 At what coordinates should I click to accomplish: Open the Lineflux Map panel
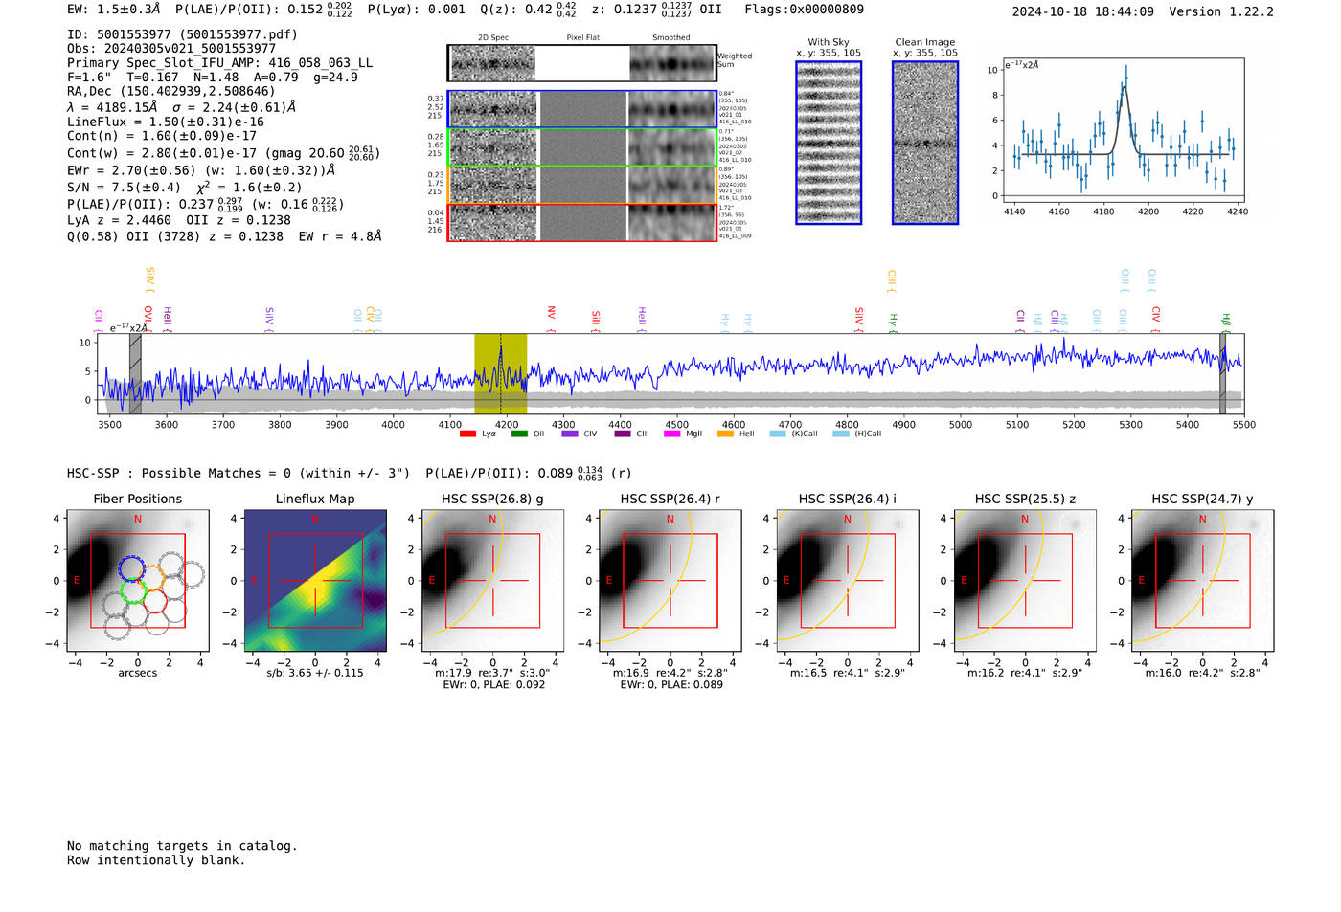click(315, 580)
